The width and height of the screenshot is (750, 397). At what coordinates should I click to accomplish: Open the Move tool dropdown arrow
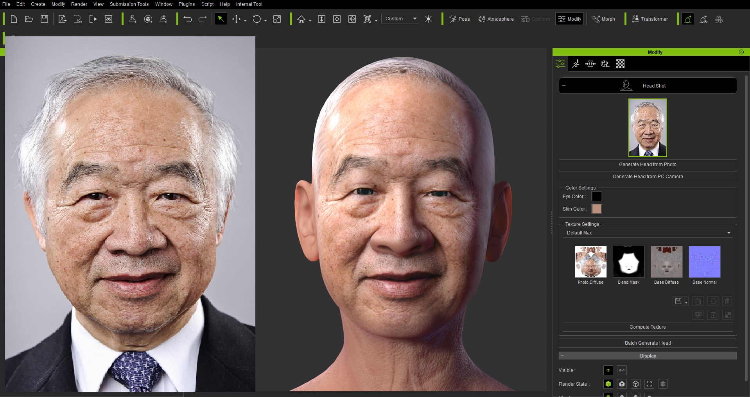pyautogui.click(x=245, y=21)
